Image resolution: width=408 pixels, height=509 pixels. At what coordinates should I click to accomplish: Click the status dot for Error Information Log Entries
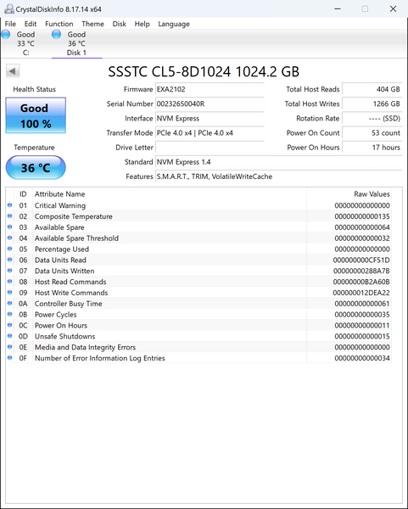(9, 358)
